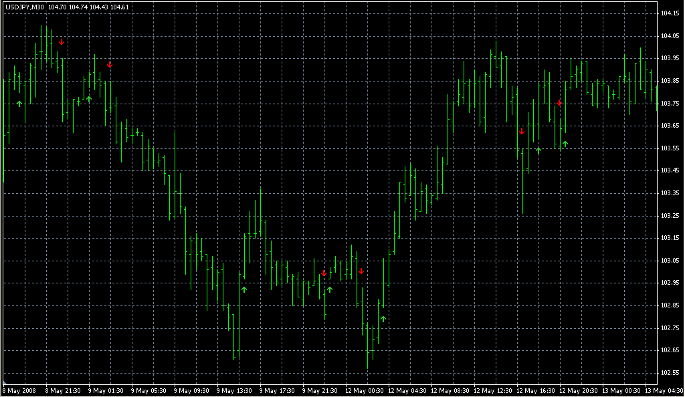The height and width of the screenshot is (397, 685).
Task: Click the 12 May 08:30 time label
Action: coord(450,391)
